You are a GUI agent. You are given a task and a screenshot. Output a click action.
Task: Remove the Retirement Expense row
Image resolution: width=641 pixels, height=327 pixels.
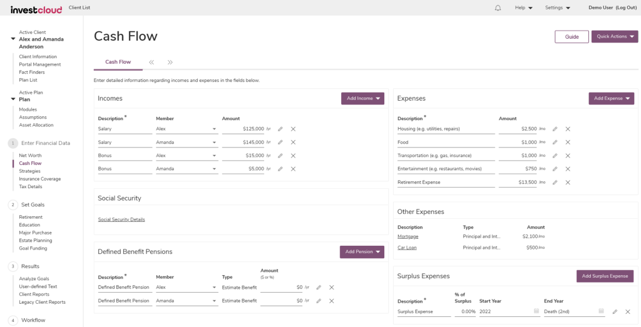pos(568,183)
